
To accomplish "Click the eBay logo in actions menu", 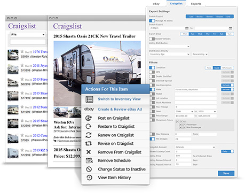I will (89, 109).
